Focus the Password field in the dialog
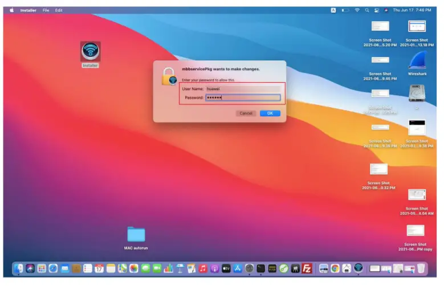444x286 pixels. pyautogui.click(x=243, y=97)
